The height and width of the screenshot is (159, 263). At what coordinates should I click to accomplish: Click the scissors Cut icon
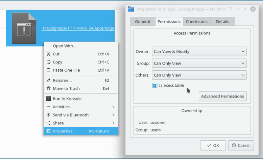[x=48, y=54]
